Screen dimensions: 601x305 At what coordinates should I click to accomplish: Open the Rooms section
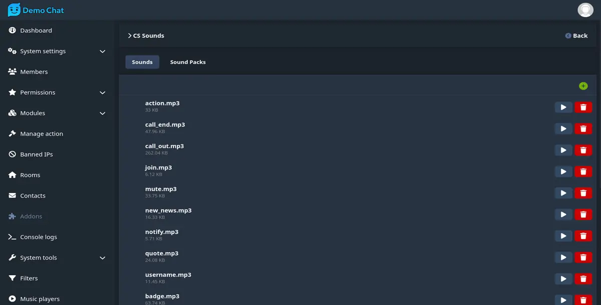point(30,174)
